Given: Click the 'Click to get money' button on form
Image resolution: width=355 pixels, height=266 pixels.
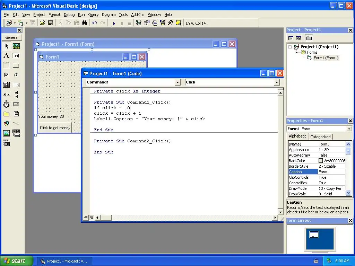Looking at the screenshot, I should (x=55, y=128).
